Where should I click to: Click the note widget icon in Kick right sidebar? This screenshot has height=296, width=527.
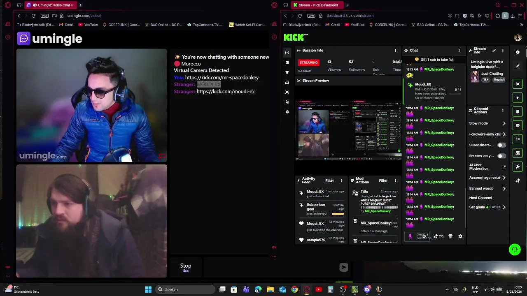(518, 111)
